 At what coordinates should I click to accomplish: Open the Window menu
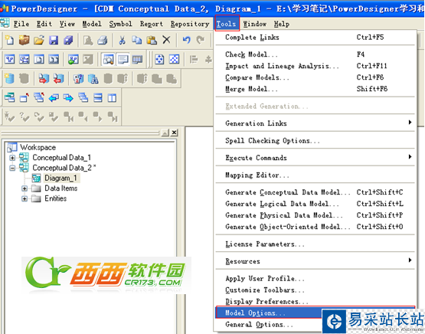coord(255,24)
